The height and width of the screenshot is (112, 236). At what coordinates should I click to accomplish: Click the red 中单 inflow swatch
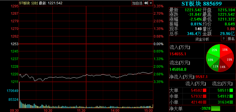click(x=204, y=96)
